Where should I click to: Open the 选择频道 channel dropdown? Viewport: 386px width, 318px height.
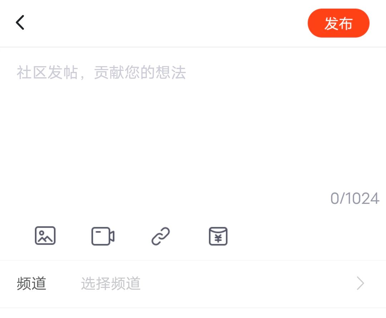coord(111,283)
